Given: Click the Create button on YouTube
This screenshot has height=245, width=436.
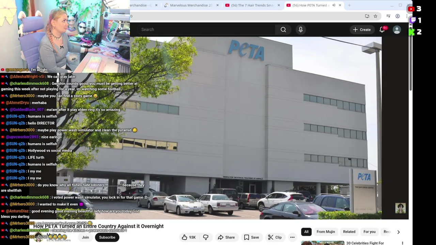Looking at the screenshot, I should 362,30.
